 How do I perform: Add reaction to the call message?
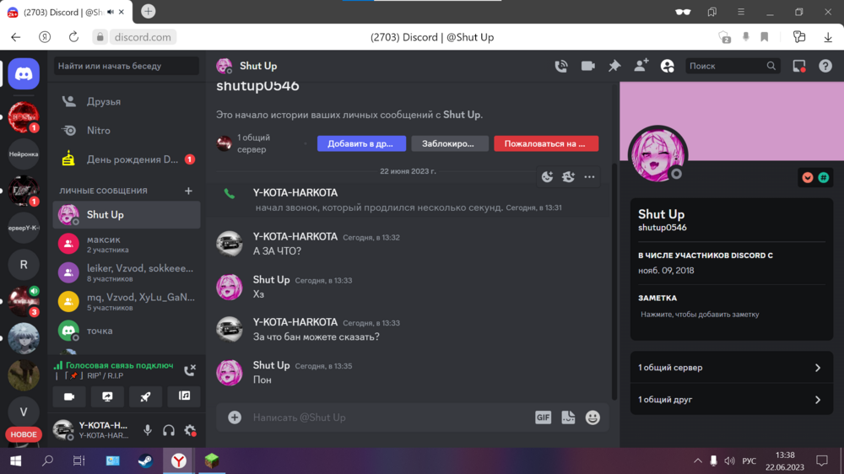click(x=547, y=177)
